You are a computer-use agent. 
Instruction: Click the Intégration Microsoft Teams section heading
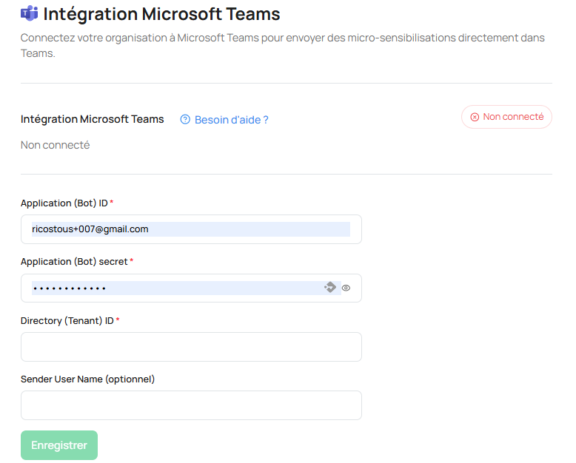93,119
